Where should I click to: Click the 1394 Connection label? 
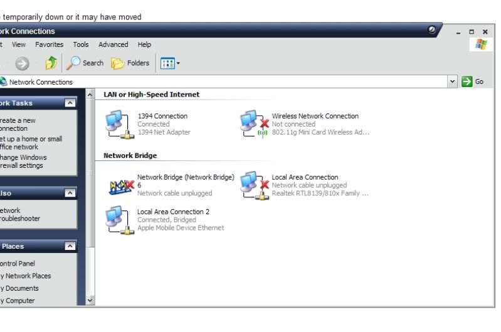coord(162,117)
